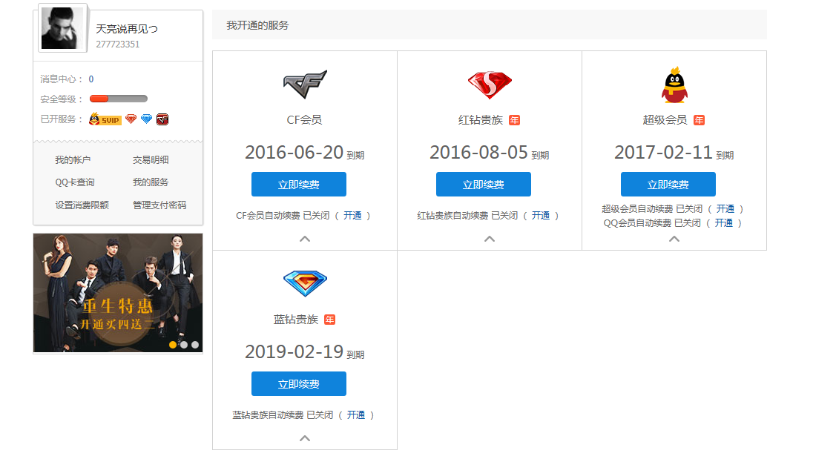Click the small blue diamond in 已开服务
Viewport: 836px width, 456px height.
(x=147, y=119)
